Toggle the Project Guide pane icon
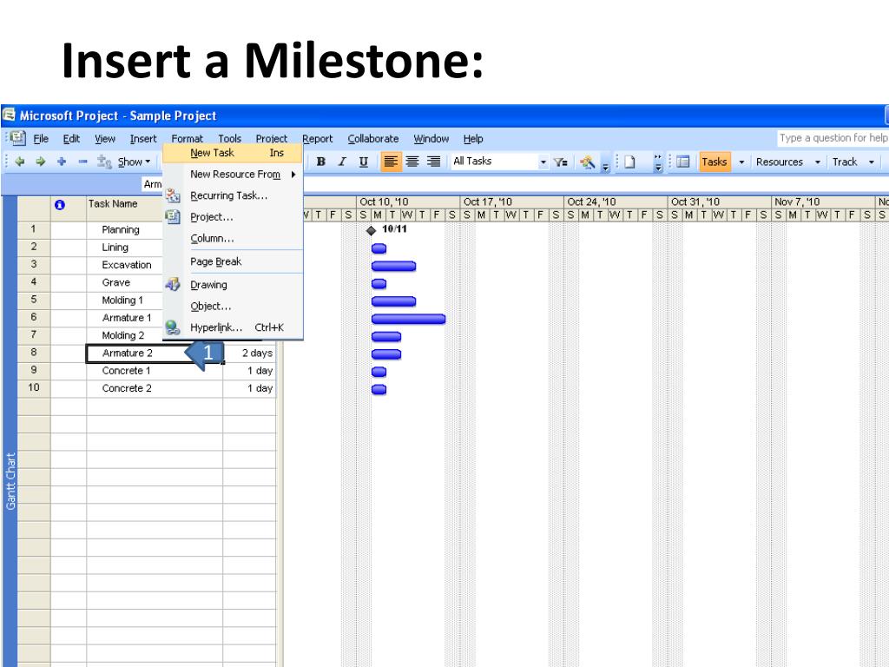 (682, 162)
